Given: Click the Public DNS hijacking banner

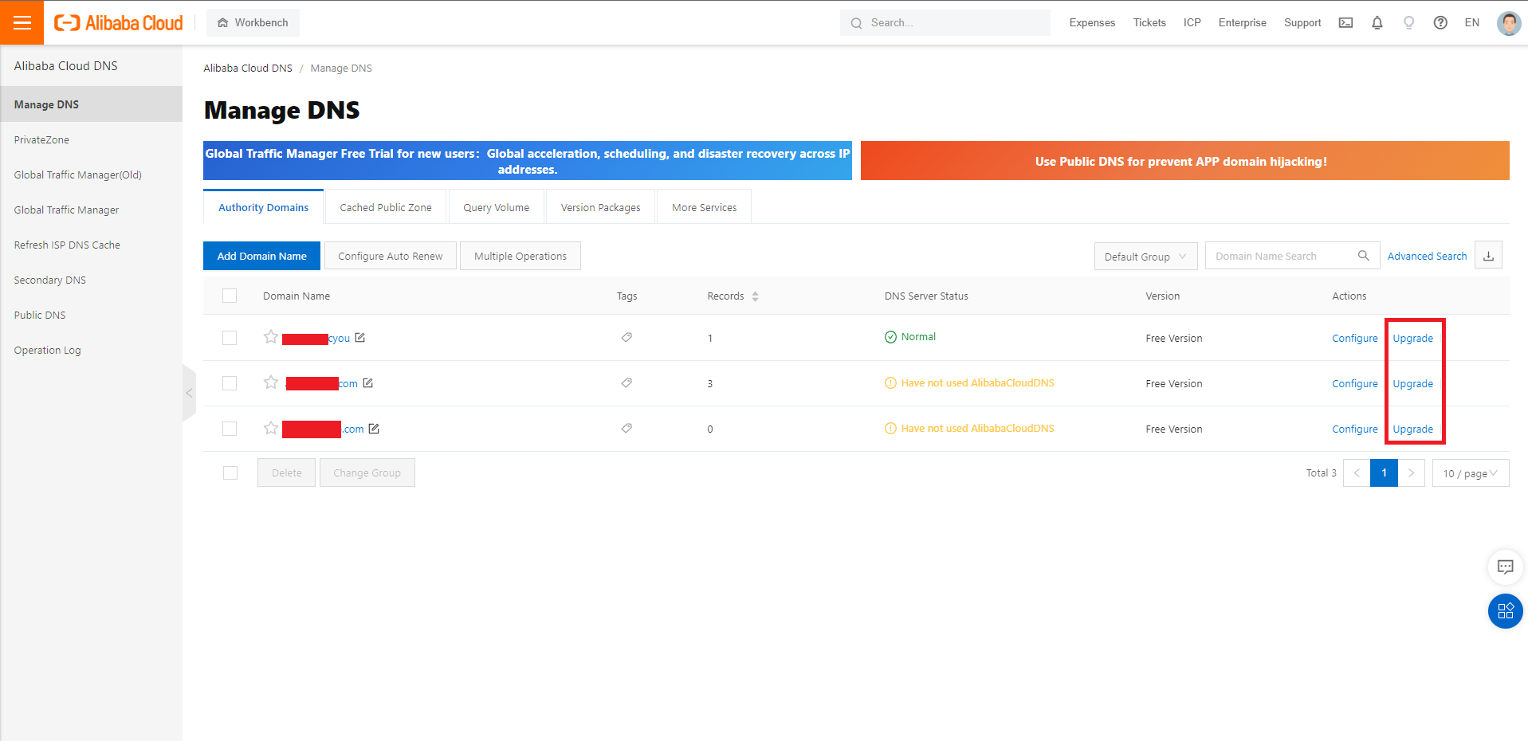Looking at the screenshot, I should click(1184, 161).
